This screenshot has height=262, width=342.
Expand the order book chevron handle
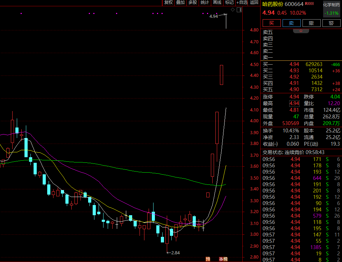(x=301, y=31)
